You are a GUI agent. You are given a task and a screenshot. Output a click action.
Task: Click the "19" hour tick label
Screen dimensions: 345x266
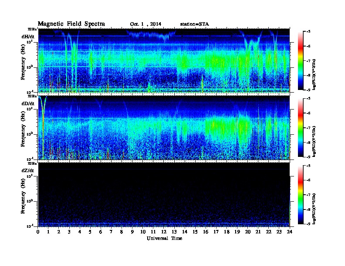237,232
